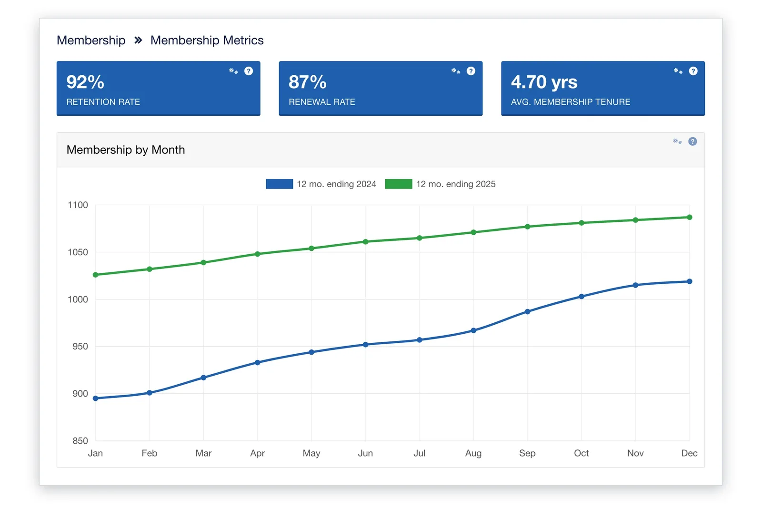This screenshot has height=508, width=762.
Task: Click the double-chevron breadcrumb separator
Action: (x=138, y=40)
